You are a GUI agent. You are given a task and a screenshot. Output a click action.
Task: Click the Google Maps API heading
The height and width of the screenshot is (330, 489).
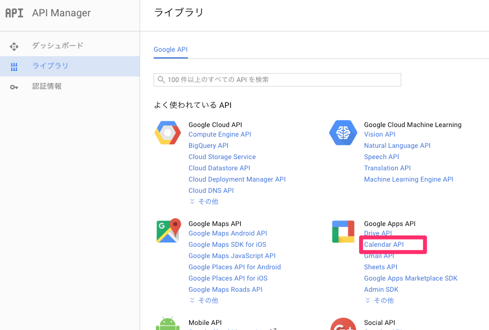(x=215, y=224)
